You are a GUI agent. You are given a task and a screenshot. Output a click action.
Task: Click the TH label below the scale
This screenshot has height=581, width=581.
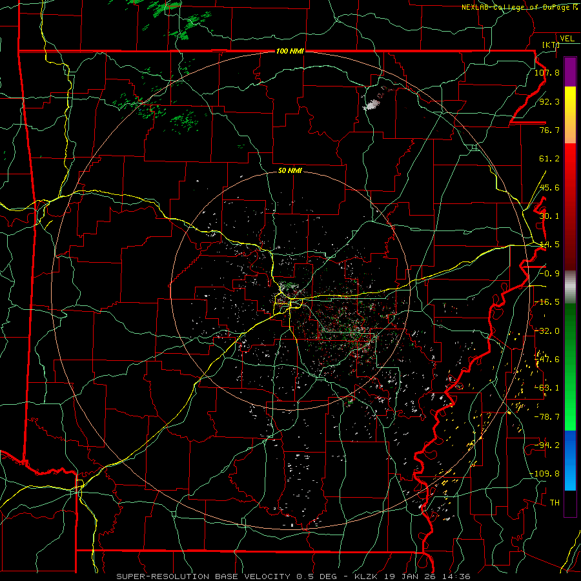(555, 503)
